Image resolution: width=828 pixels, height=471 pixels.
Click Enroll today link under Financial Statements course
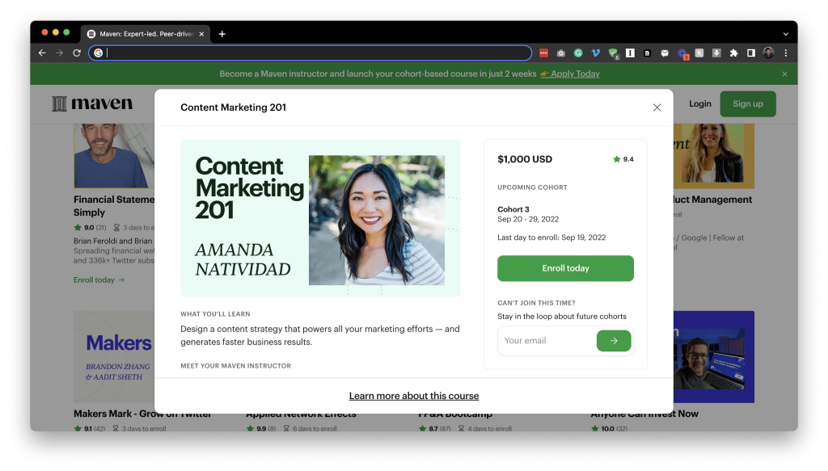99,280
